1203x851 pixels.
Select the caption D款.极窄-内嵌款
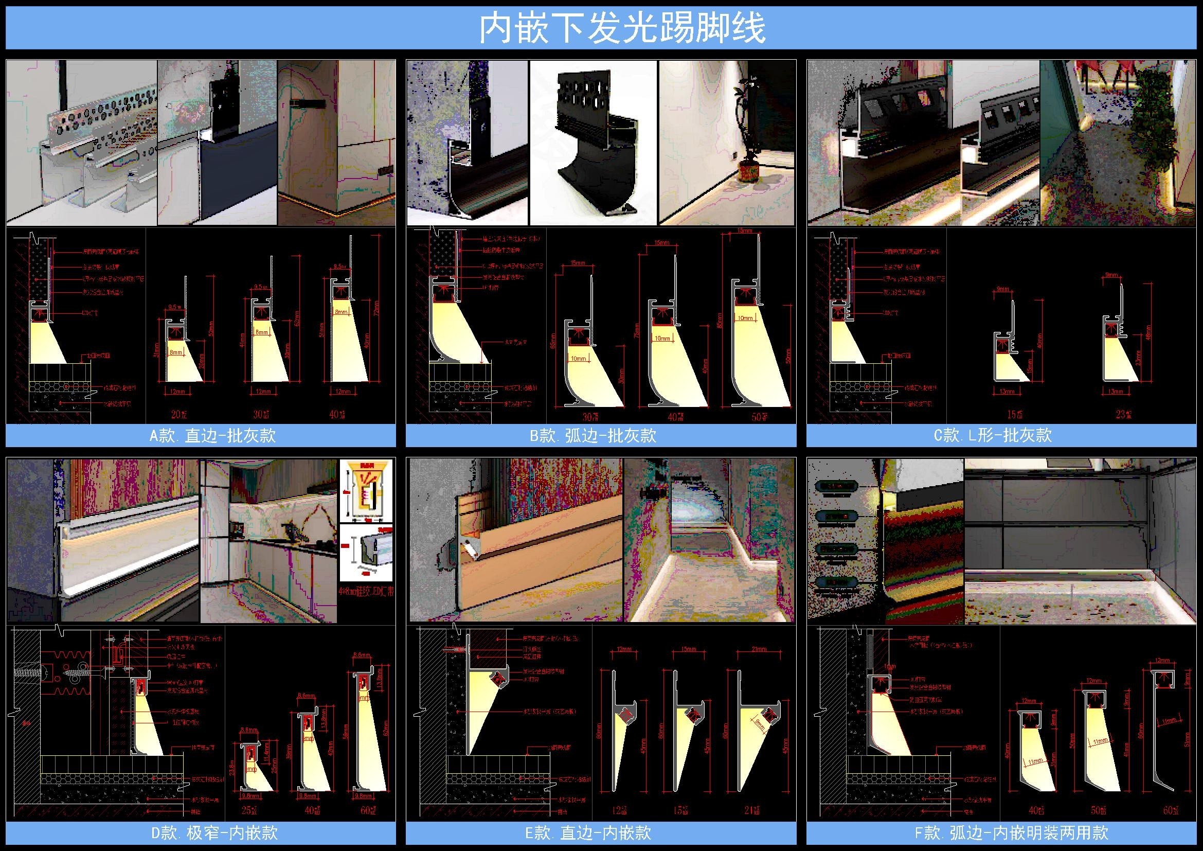click(x=214, y=832)
